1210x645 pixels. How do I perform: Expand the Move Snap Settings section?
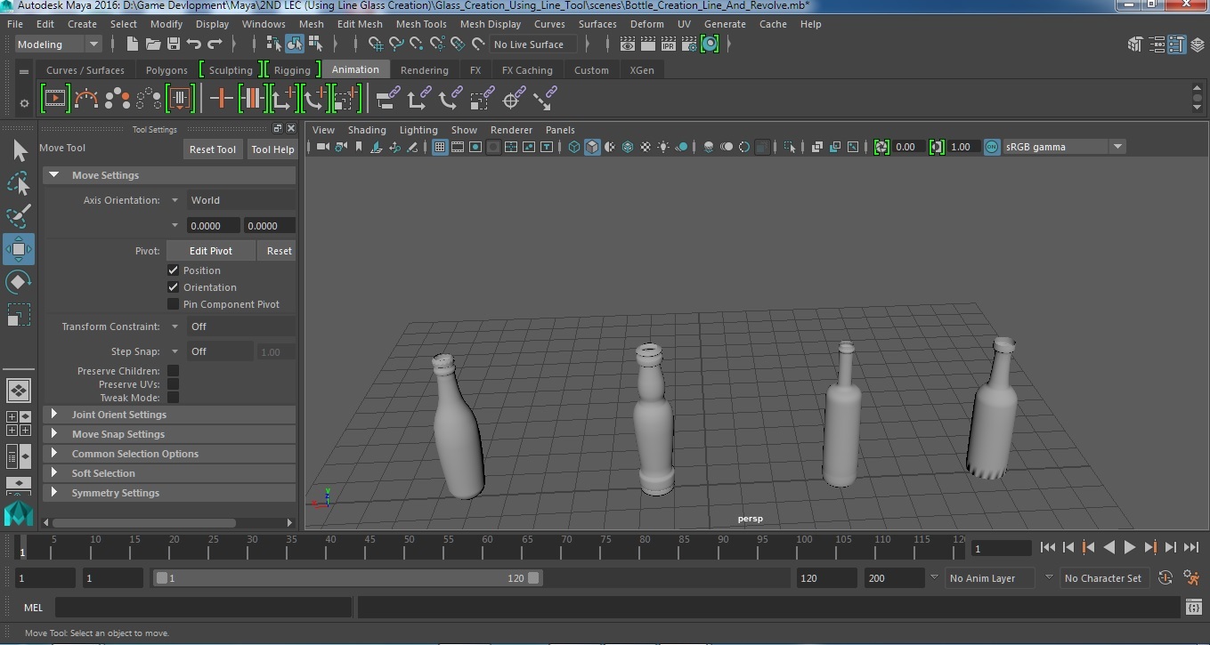pyautogui.click(x=169, y=434)
